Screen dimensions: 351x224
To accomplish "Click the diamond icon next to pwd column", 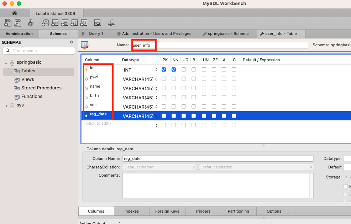I will point(87,79).
